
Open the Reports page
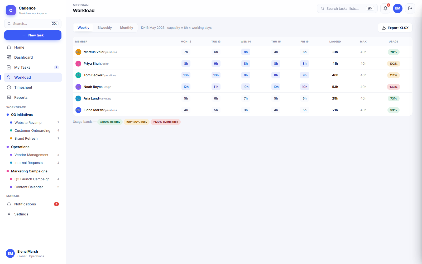click(x=33, y=97)
